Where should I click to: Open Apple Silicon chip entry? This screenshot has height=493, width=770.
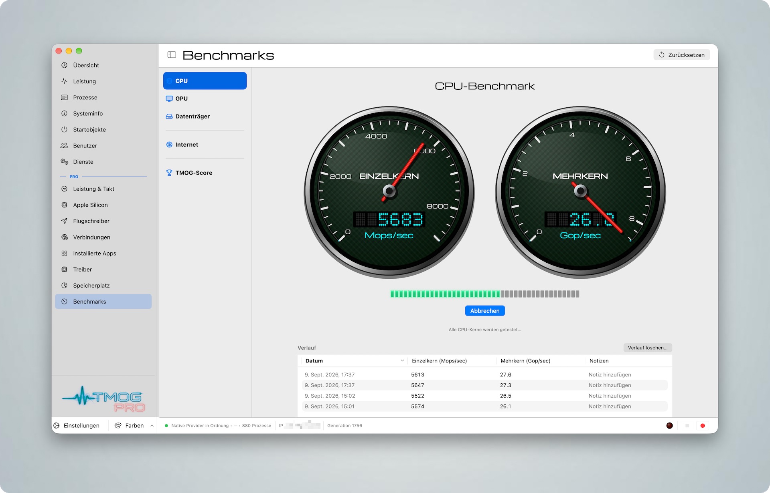pos(103,205)
